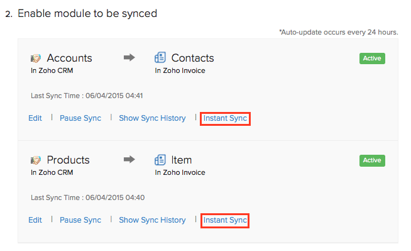Click the Zoho CRM icon beside Products
This screenshot has height=251, width=411.
coord(36,160)
